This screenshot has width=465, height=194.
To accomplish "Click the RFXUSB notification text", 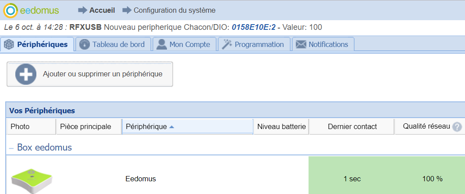I will coord(85,28).
